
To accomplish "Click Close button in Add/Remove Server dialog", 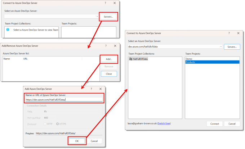I will pos(109,74).
